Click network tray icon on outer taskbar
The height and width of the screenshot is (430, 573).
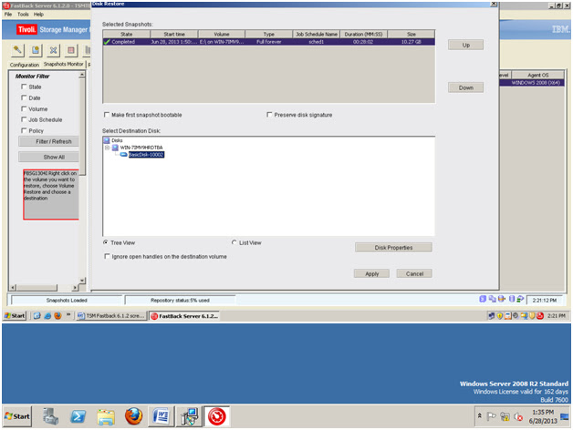pyautogui.click(x=505, y=416)
